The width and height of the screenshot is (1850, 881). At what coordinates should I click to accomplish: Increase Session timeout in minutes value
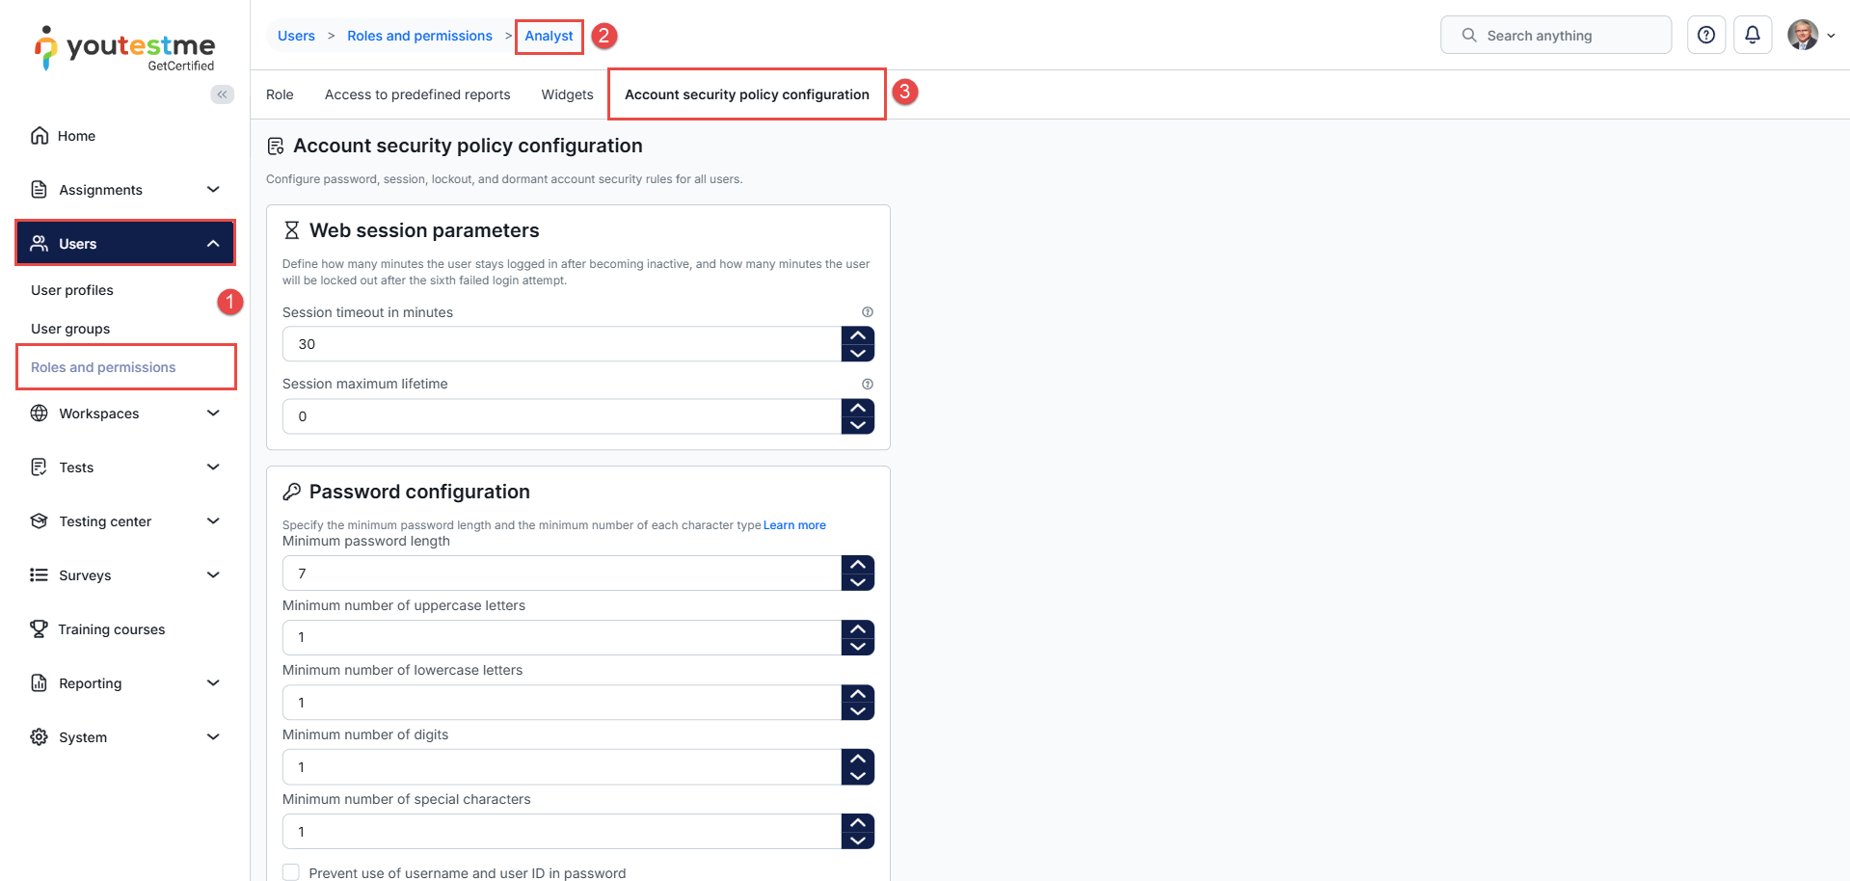pyautogui.click(x=858, y=335)
